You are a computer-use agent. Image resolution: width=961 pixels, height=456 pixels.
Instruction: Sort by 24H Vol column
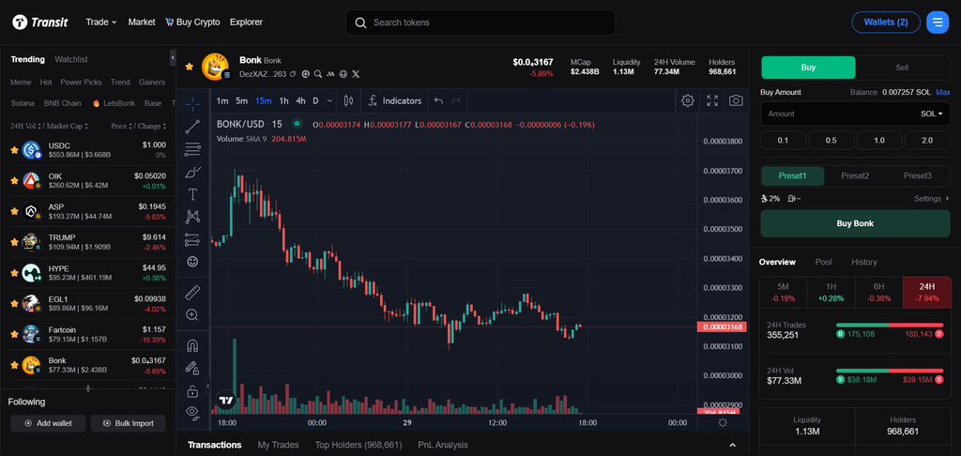click(23, 127)
